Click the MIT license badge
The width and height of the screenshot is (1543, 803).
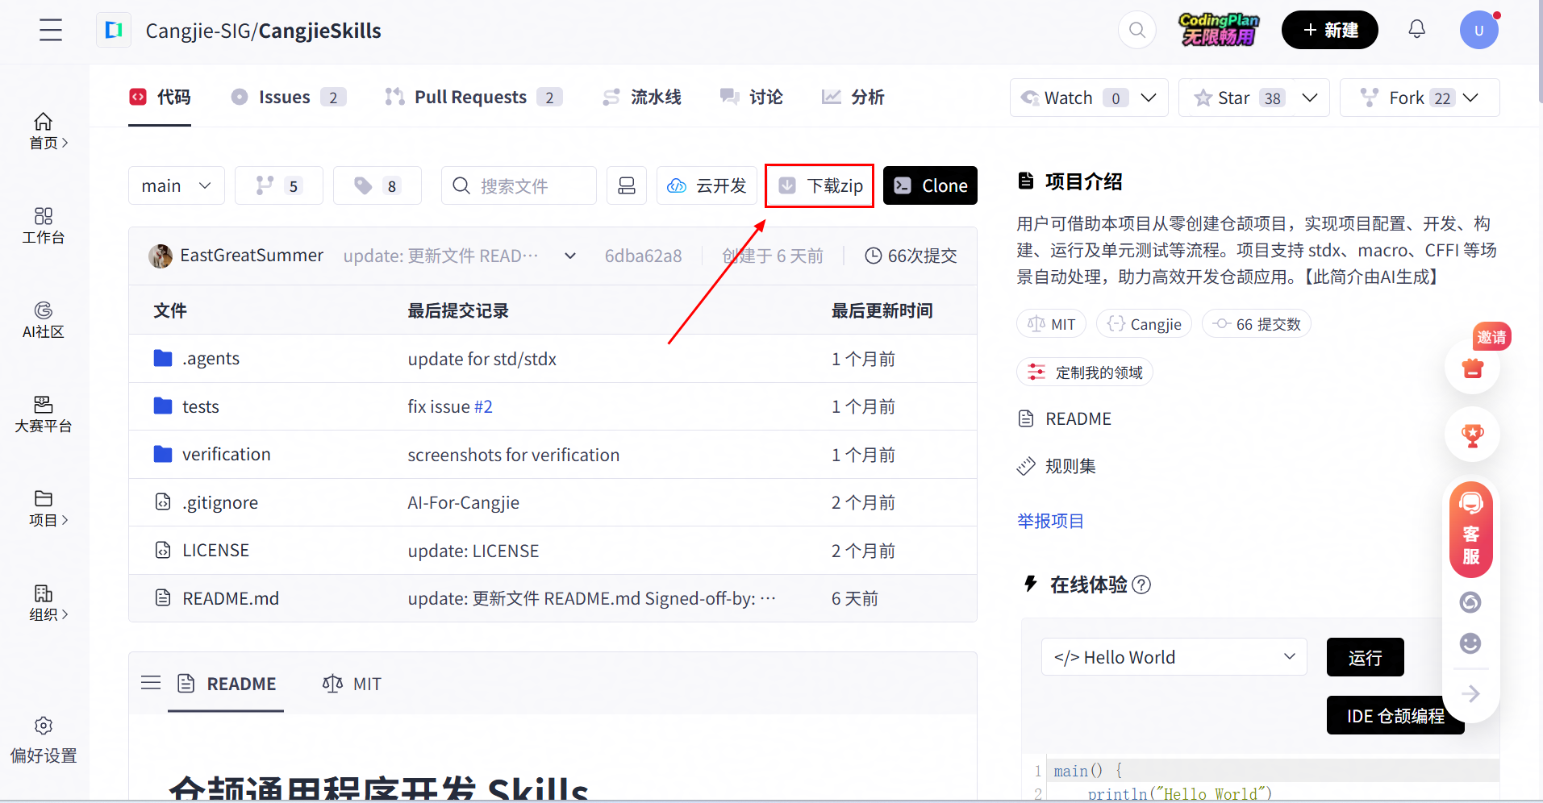click(1051, 324)
